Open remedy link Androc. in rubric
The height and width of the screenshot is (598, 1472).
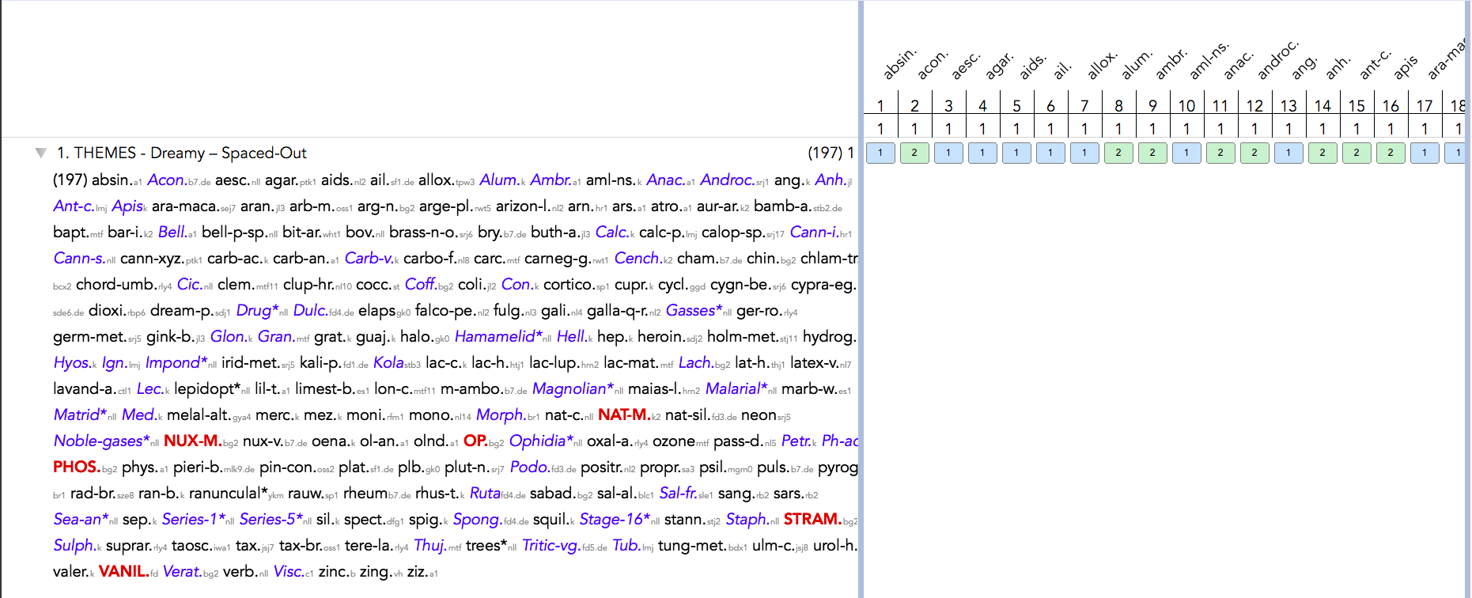pyautogui.click(x=728, y=180)
